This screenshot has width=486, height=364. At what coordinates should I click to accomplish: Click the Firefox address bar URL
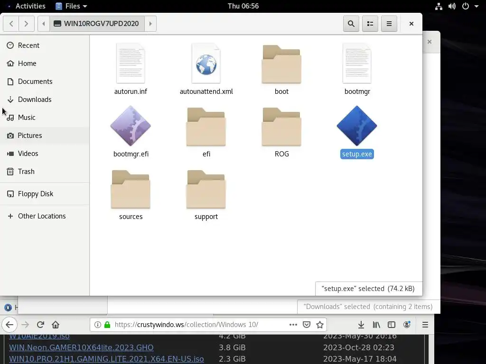pyautogui.click(x=186, y=325)
